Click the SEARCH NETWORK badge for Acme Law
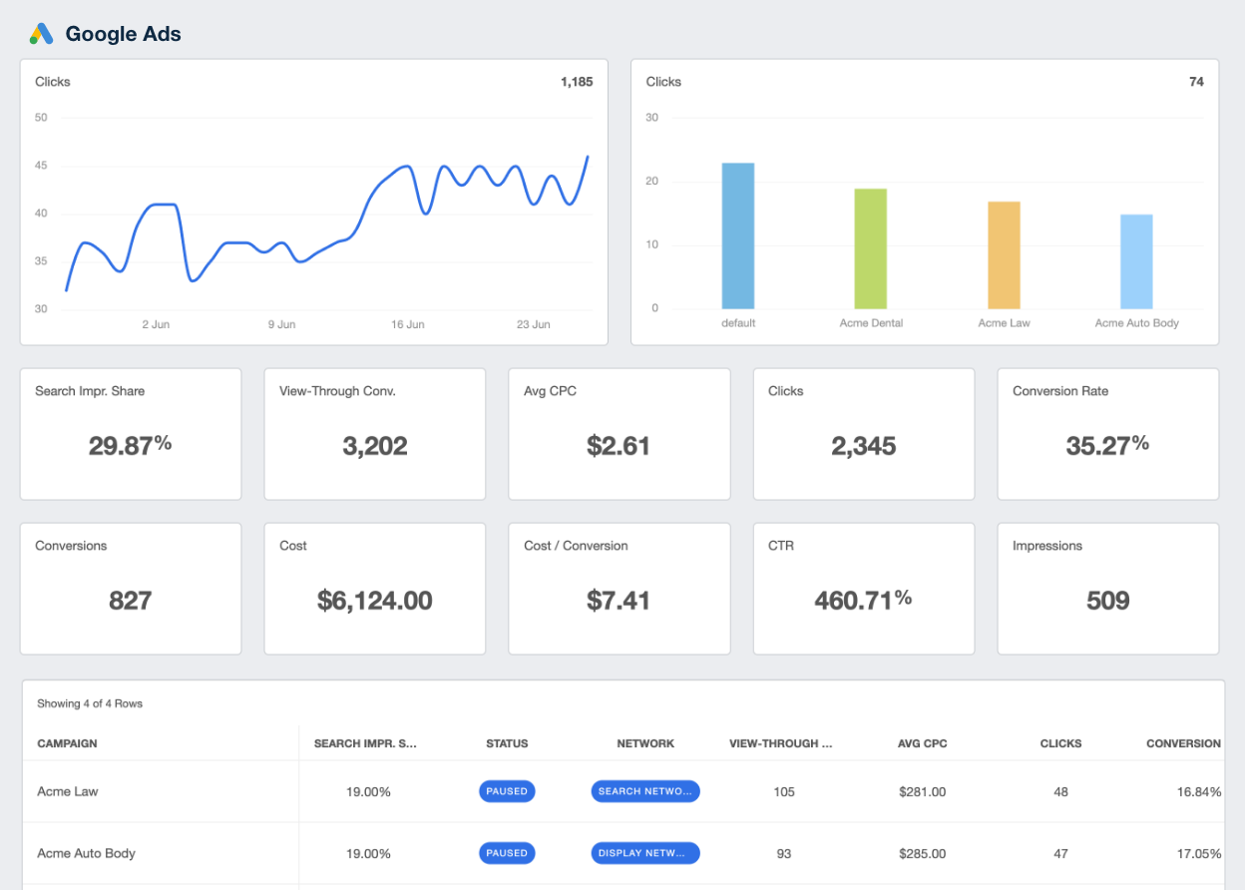This screenshot has width=1245, height=890. [645, 790]
